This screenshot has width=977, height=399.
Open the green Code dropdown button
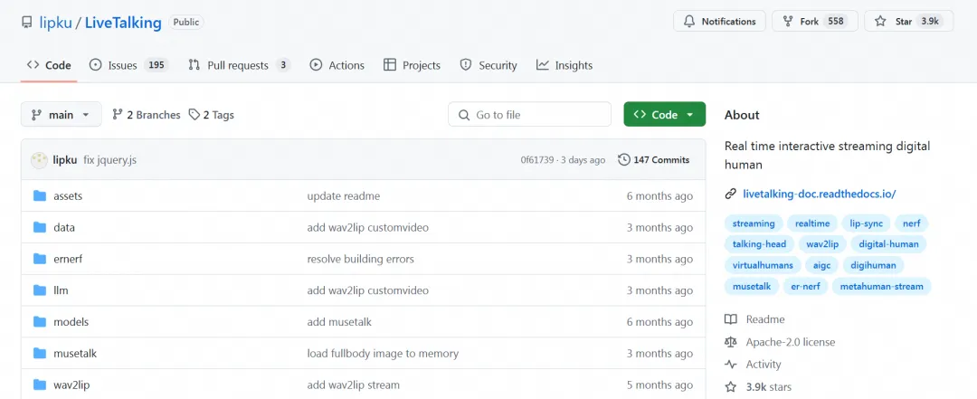coord(665,115)
